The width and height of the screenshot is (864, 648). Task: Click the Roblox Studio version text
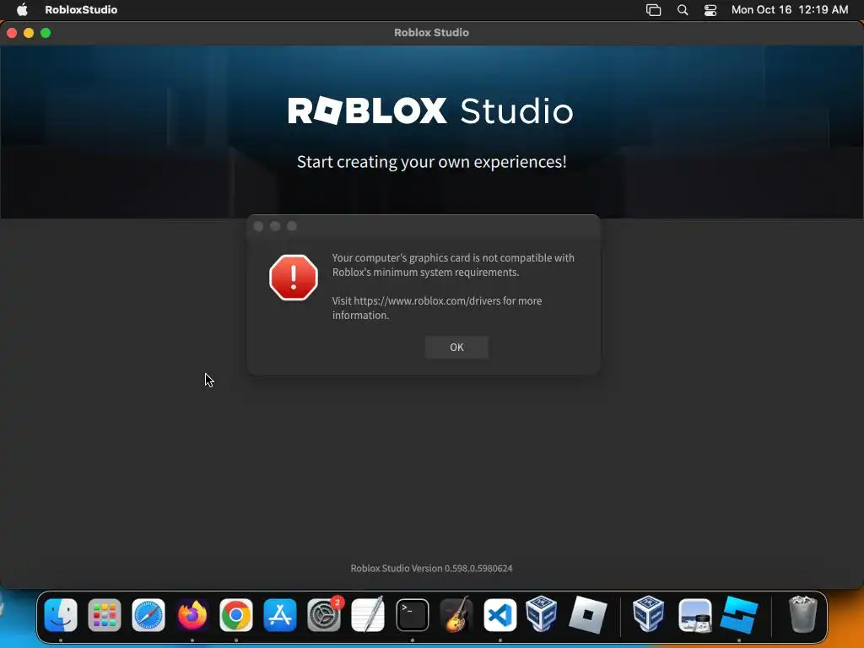coord(431,568)
